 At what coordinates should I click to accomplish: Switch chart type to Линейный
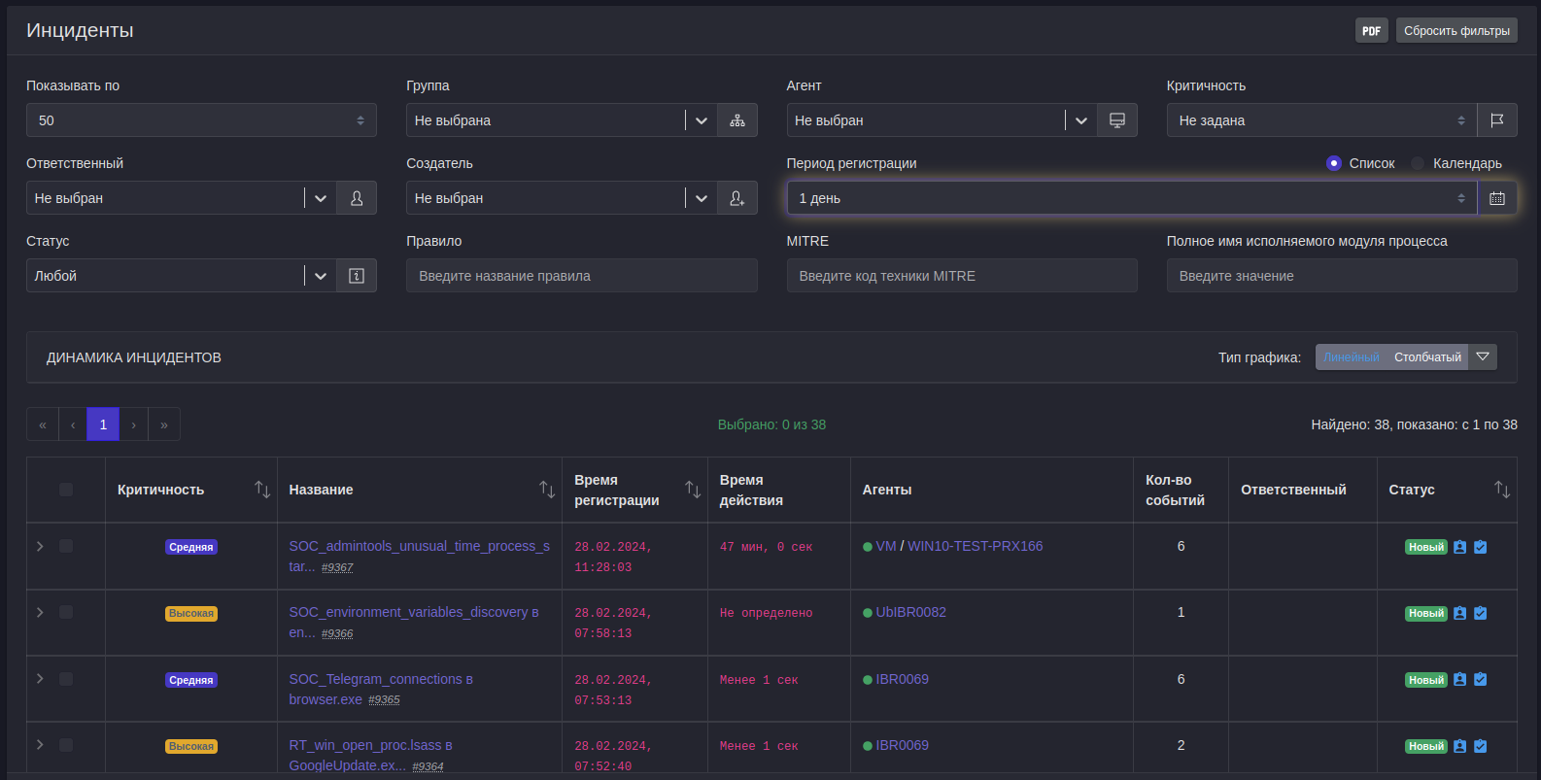point(1351,357)
